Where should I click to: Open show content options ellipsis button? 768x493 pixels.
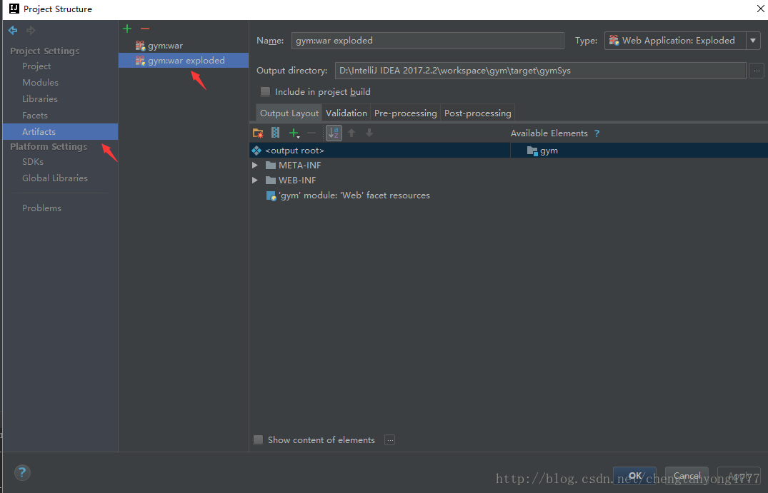390,439
